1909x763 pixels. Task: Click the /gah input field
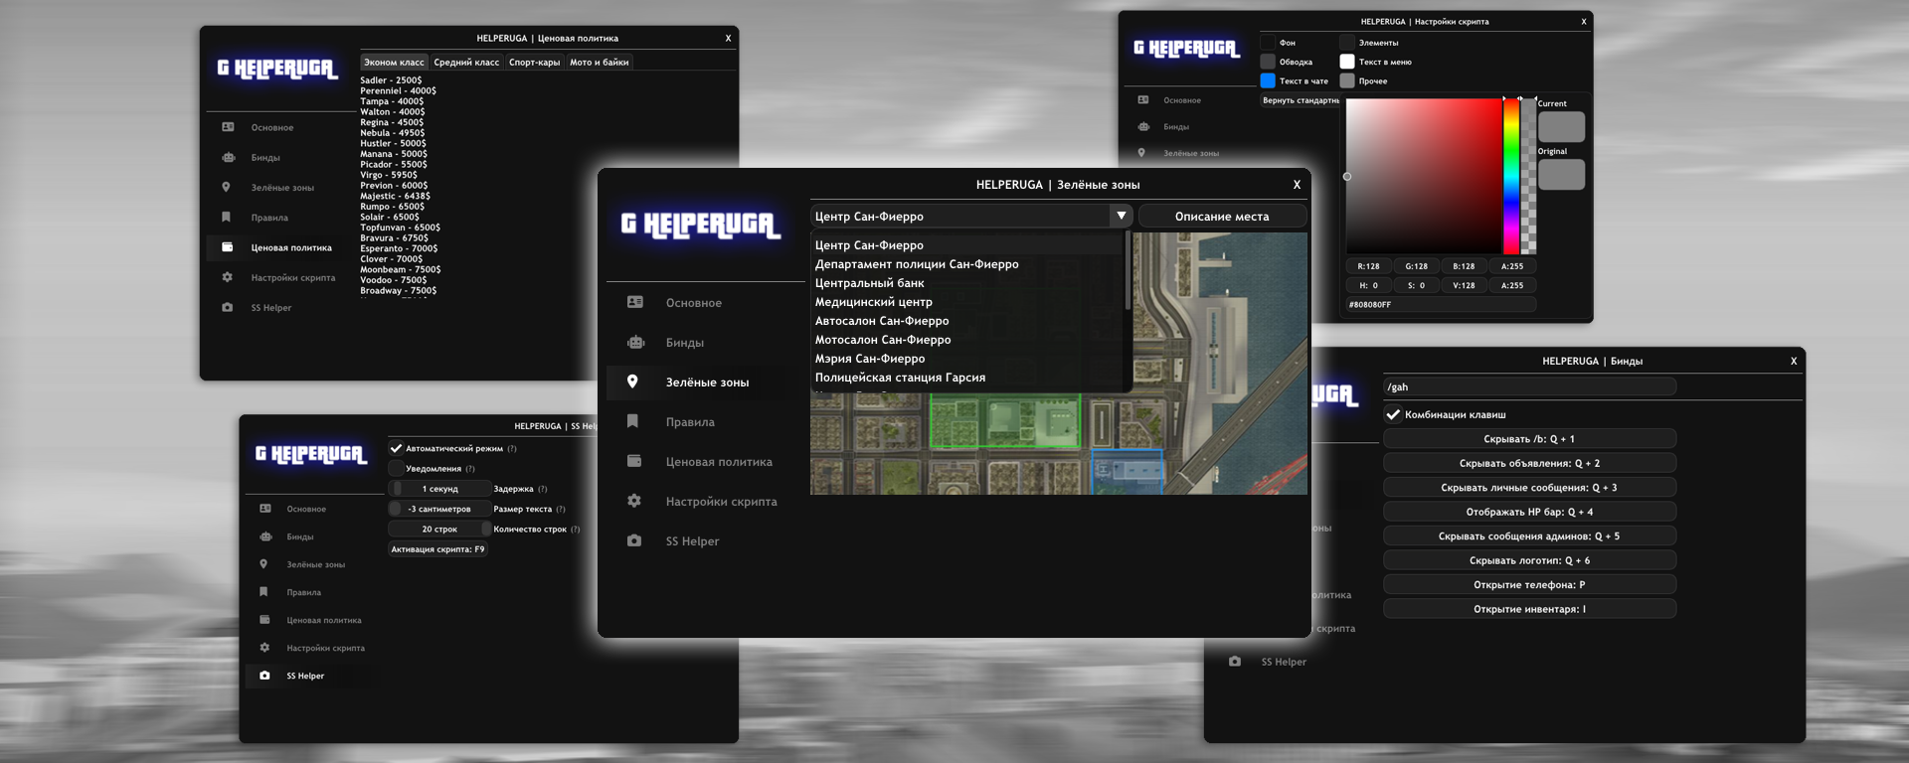point(1529,386)
